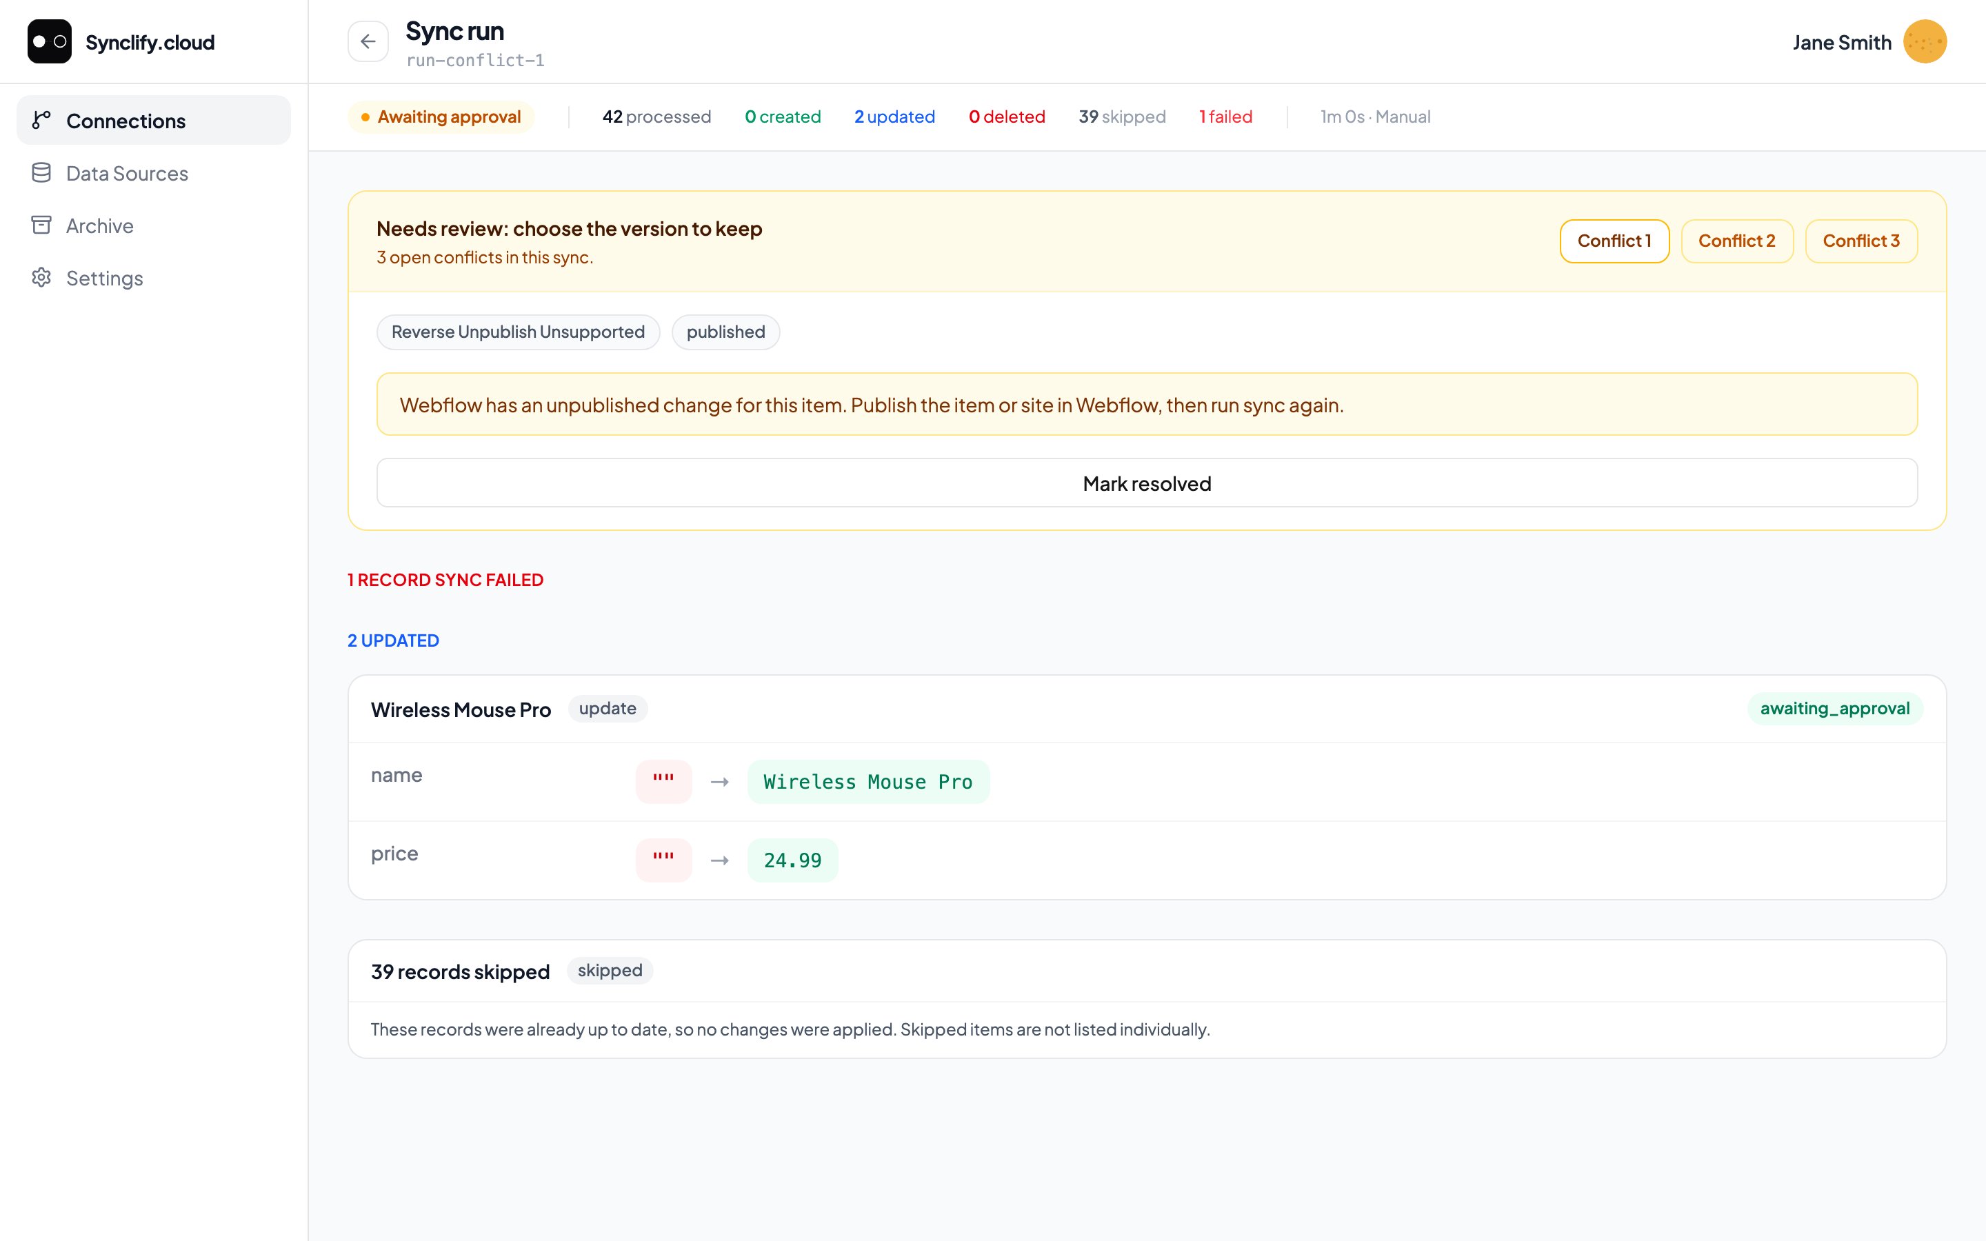1986x1241 pixels.
Task: Click the skipped records explanation text
Action: pos(790,1030)
